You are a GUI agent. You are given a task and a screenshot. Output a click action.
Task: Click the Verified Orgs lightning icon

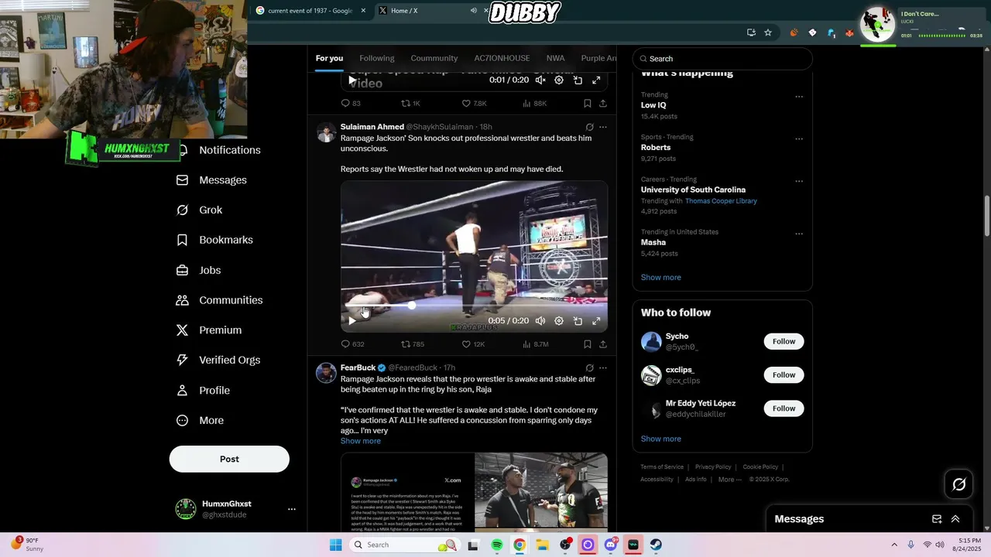[182, 360]
